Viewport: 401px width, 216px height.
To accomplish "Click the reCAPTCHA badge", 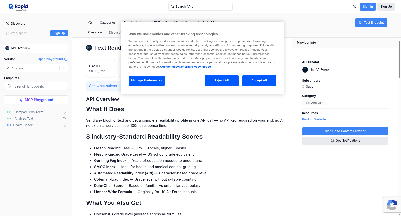I will pos(392,205).
